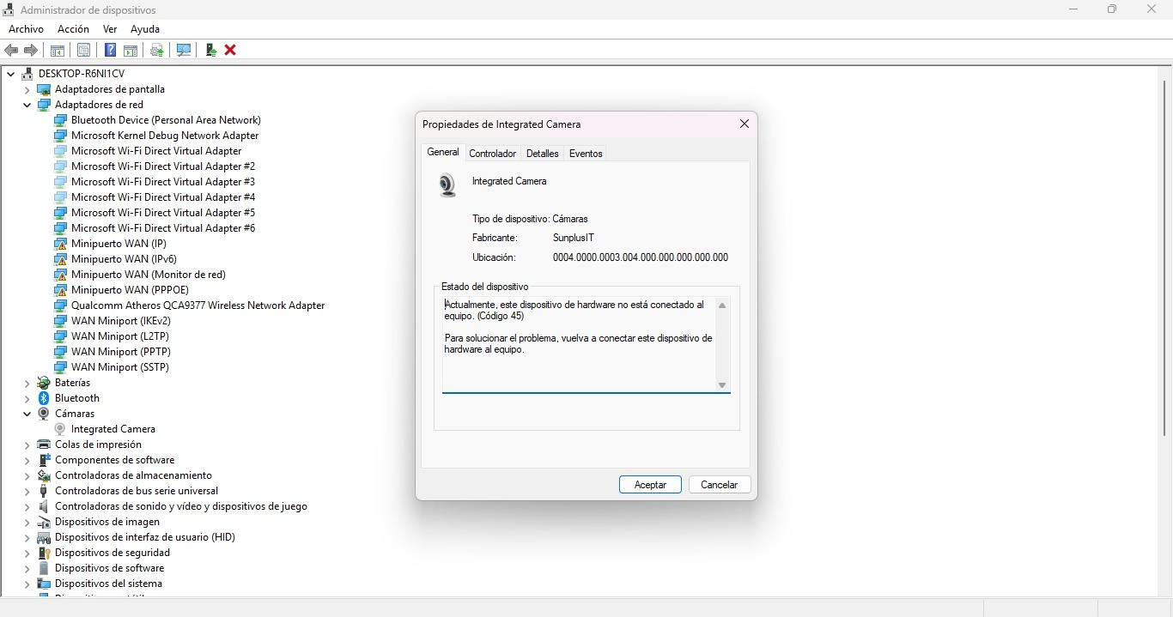
Task: Select Microsoft Kernel Debug Network Adapter
Action: [165, 136]
